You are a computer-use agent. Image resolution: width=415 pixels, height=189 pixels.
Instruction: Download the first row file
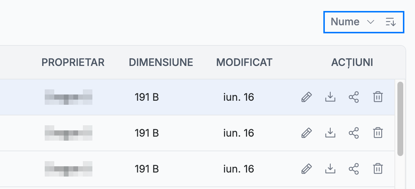pyautogui.click(x=330, y=97)
